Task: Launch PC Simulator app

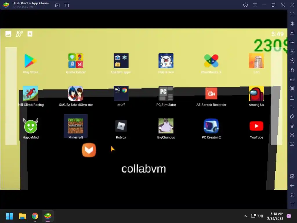Action: click(166, 93)
